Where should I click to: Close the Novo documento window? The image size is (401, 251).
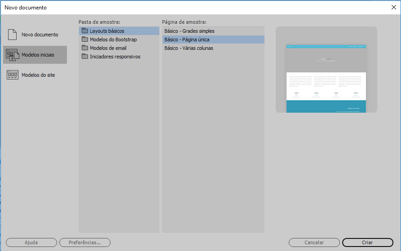393,8
